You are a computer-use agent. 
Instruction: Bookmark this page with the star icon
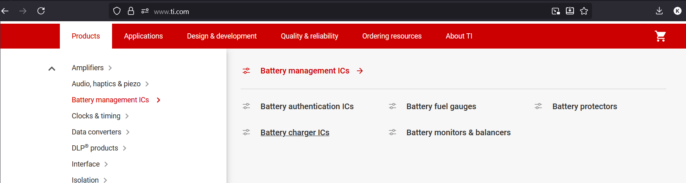click(584, 11)
